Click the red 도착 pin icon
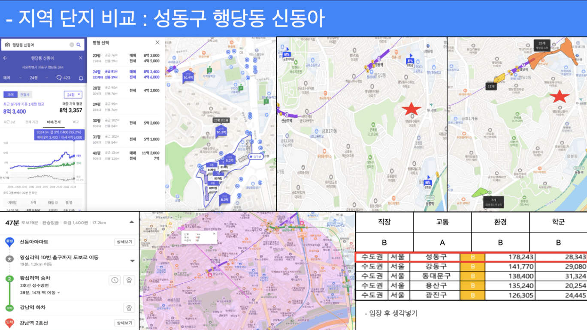The image size is (587, 330). (x=9, y=323)
